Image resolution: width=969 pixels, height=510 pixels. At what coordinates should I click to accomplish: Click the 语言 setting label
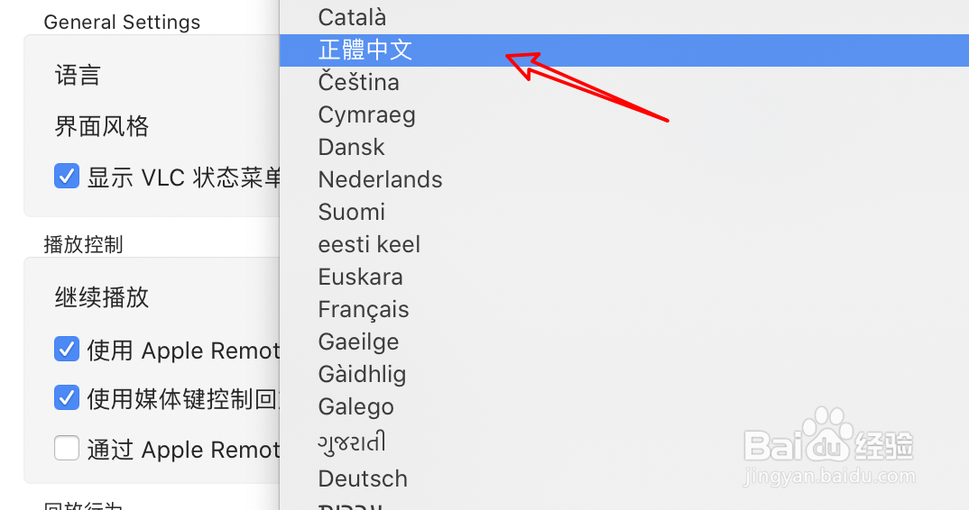click(78, 76)
